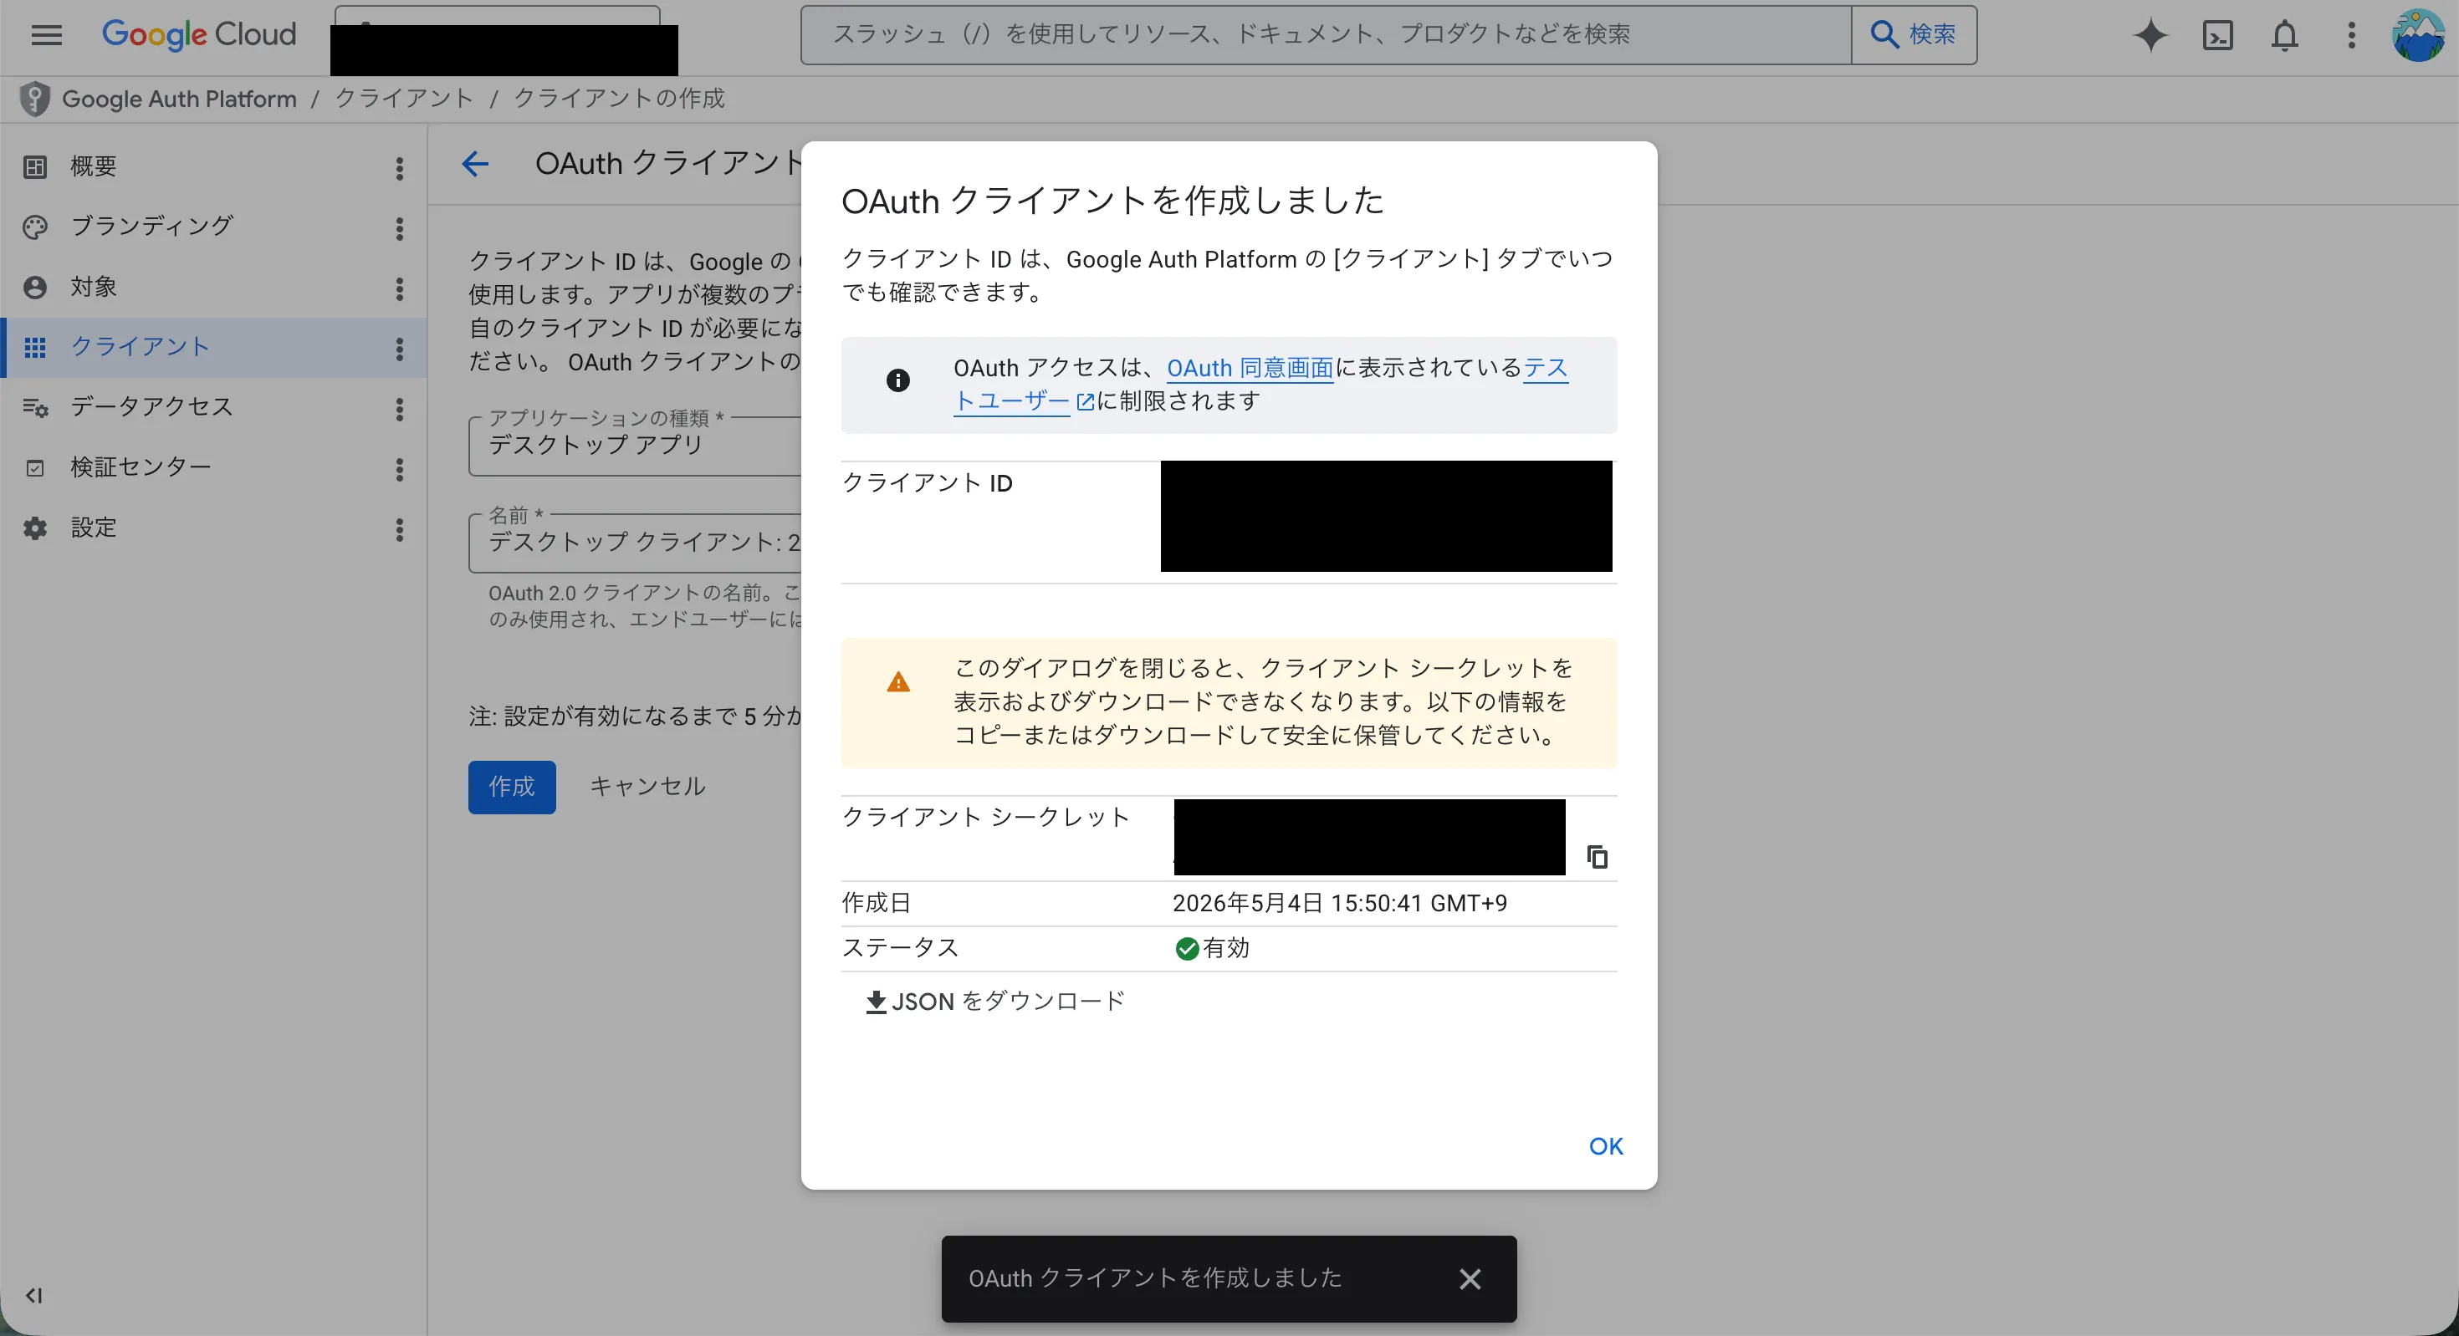The width and height of the screenshot is (2459, 1336).
Task: Click the info icon in the dialog notice
Action: point(898,380)
